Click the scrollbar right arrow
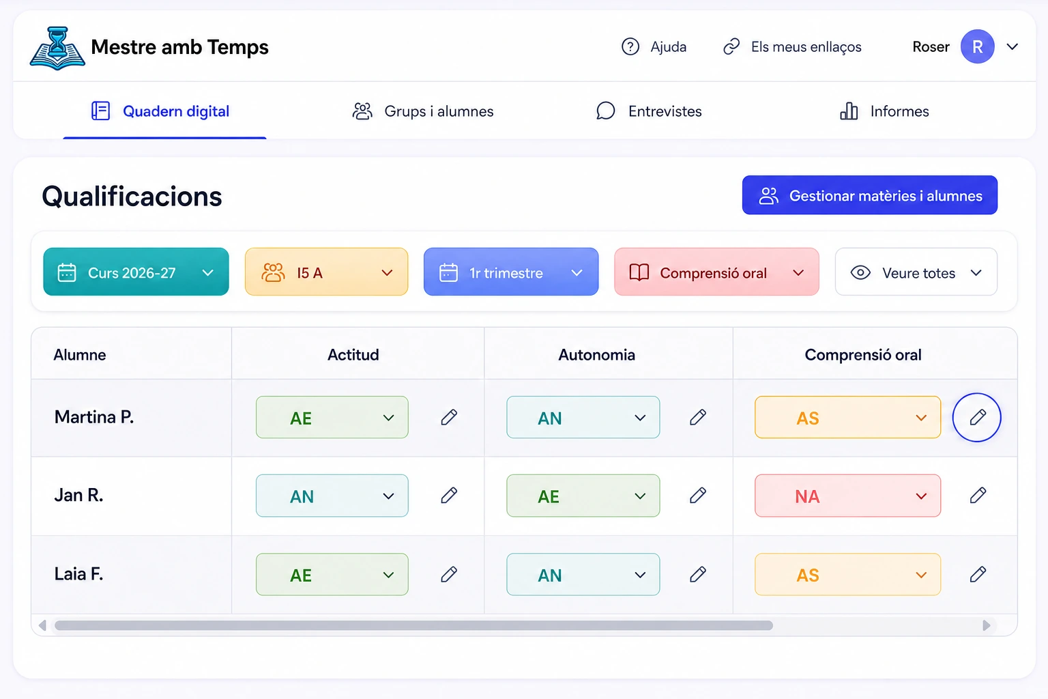 click(x=987, y=625)
